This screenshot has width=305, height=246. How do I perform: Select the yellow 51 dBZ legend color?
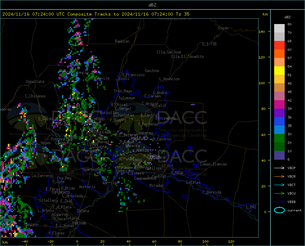[x=279, y=71]
